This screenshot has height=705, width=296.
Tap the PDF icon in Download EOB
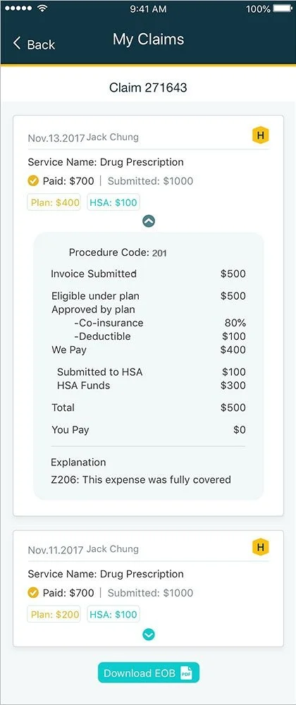click(x=186, y=673)
